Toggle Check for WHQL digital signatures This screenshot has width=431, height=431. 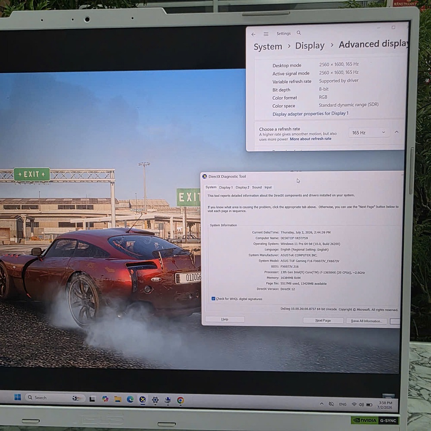pos(213,299)
